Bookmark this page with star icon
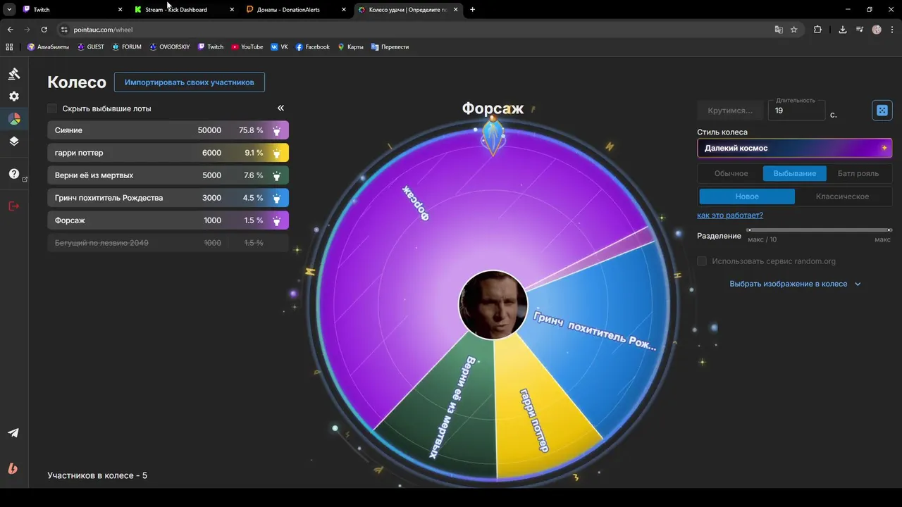902x507 pixels. 794,30
